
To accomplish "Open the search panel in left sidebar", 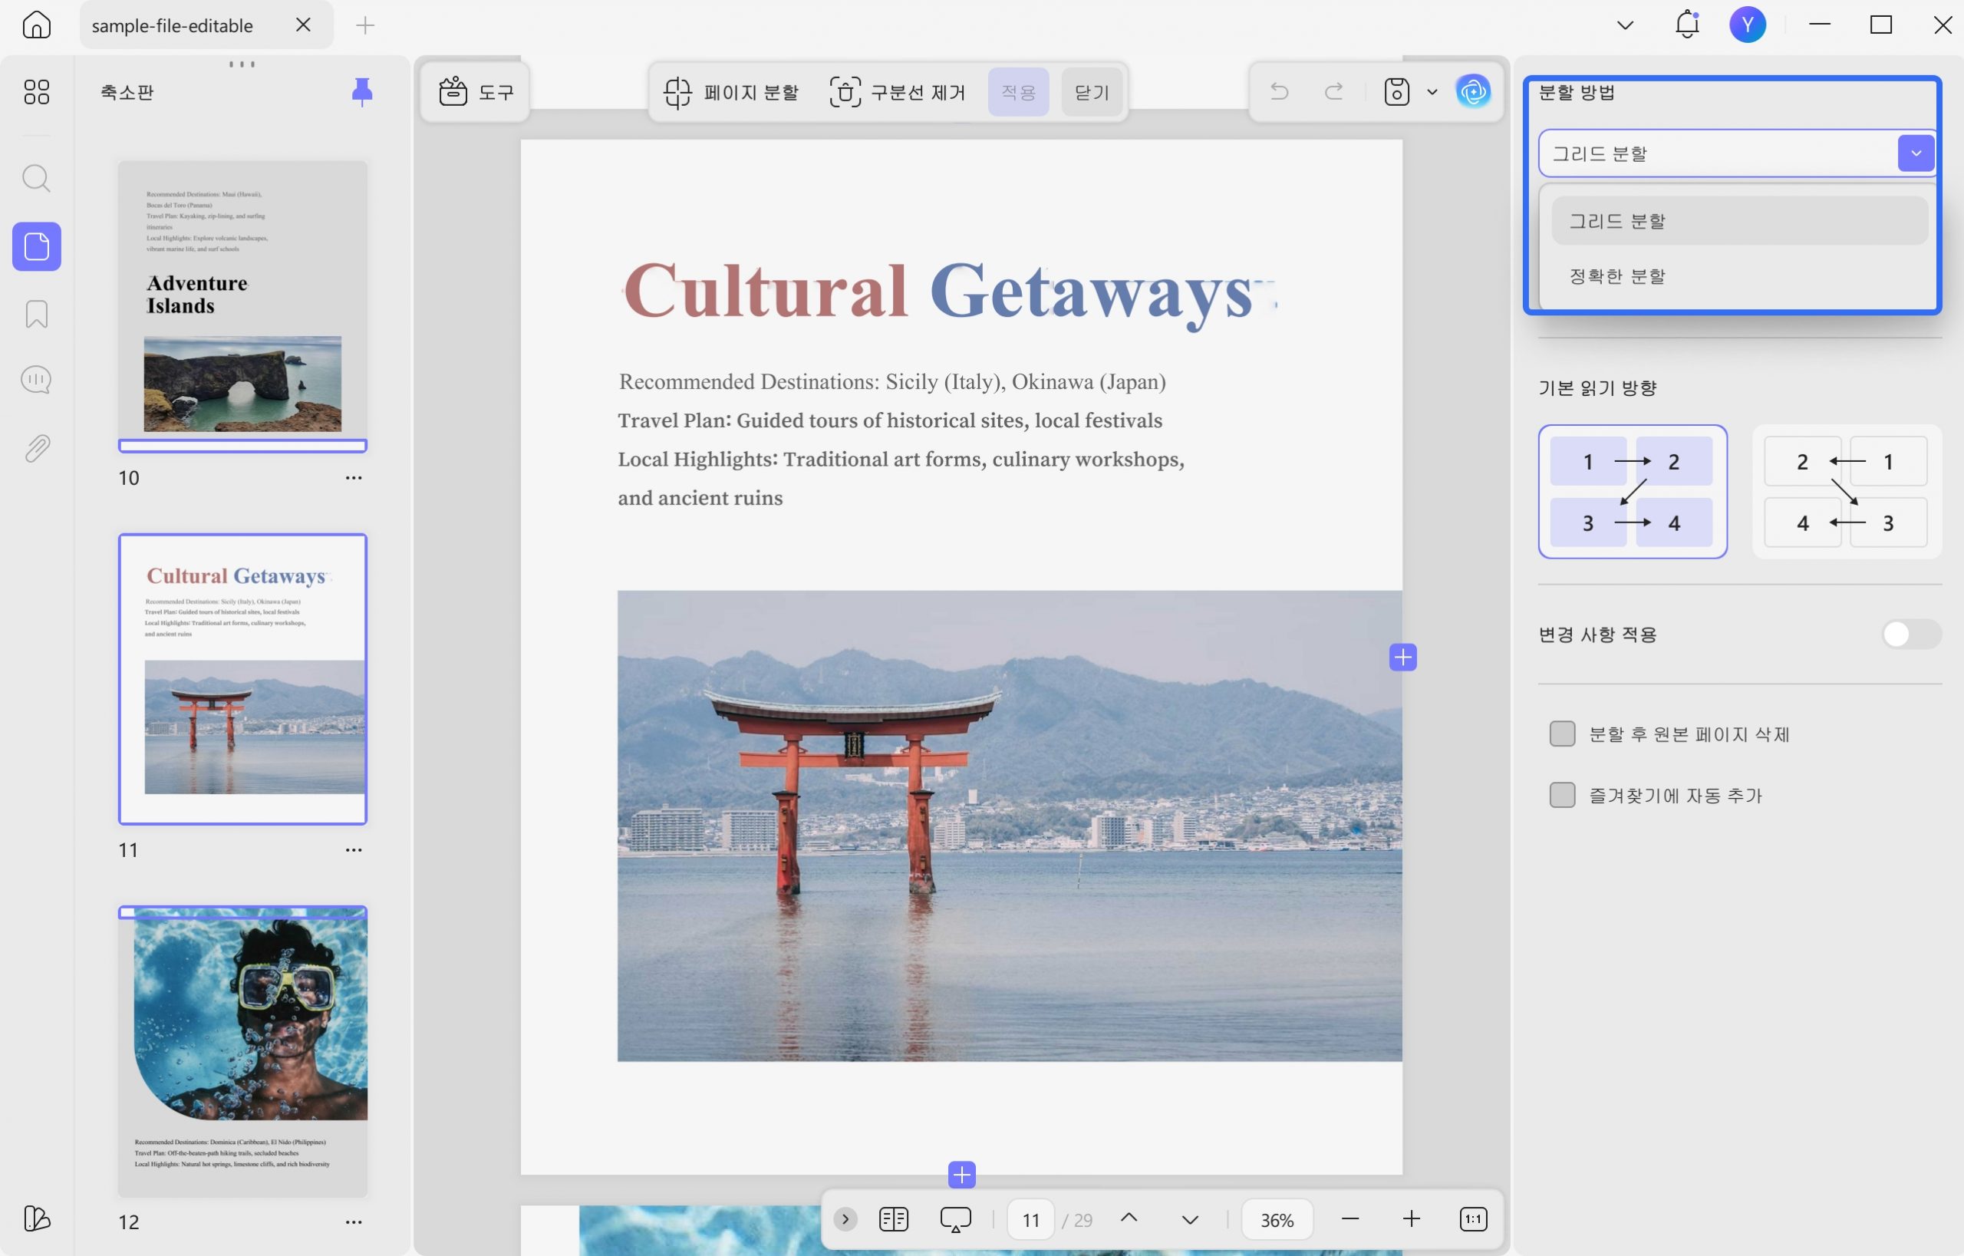I will click(x=36, y=179).
